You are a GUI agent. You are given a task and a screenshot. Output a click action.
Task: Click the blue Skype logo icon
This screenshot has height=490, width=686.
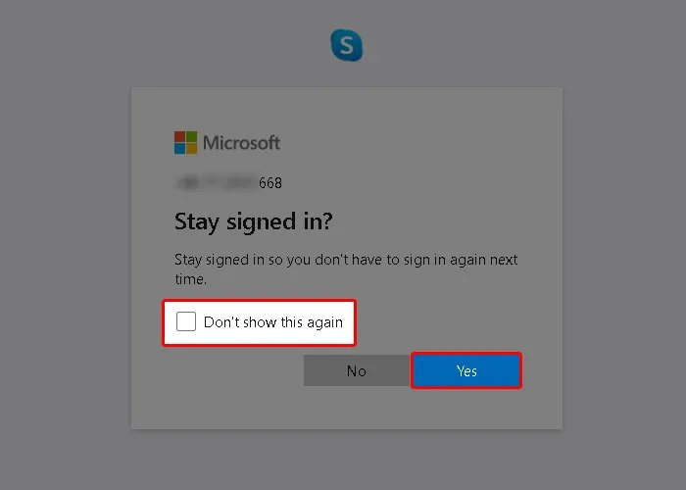coord(347,45)
